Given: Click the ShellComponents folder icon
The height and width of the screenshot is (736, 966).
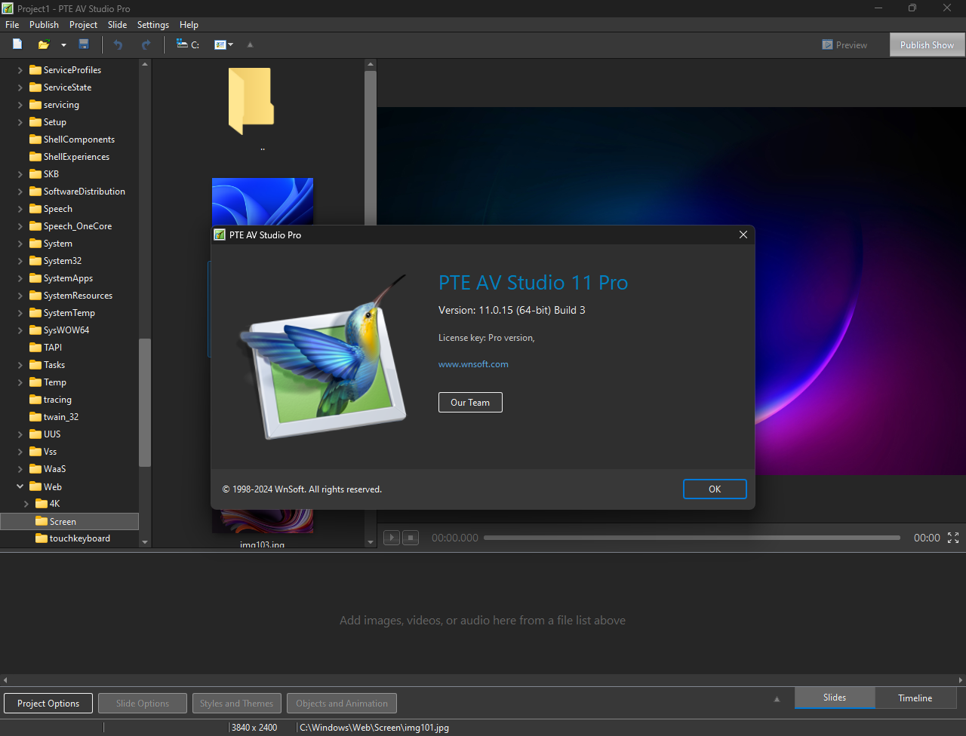Looking at the screenshot, I should click(35, 139).
